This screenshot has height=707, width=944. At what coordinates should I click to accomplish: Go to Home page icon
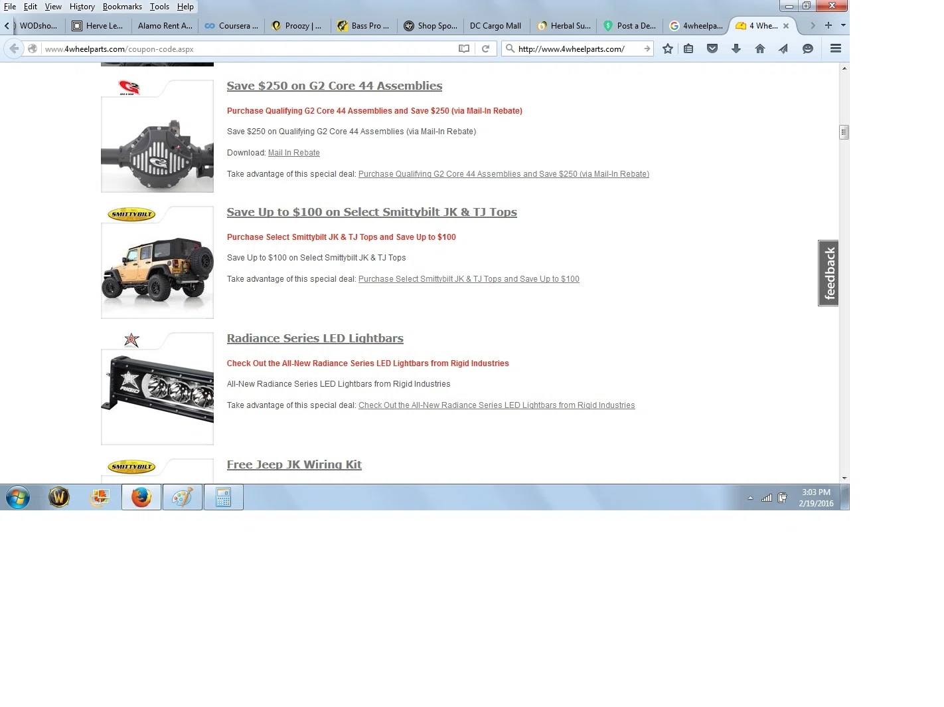760,49
